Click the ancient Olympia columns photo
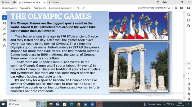Screen dimensions: 192x107 point(138,67)
